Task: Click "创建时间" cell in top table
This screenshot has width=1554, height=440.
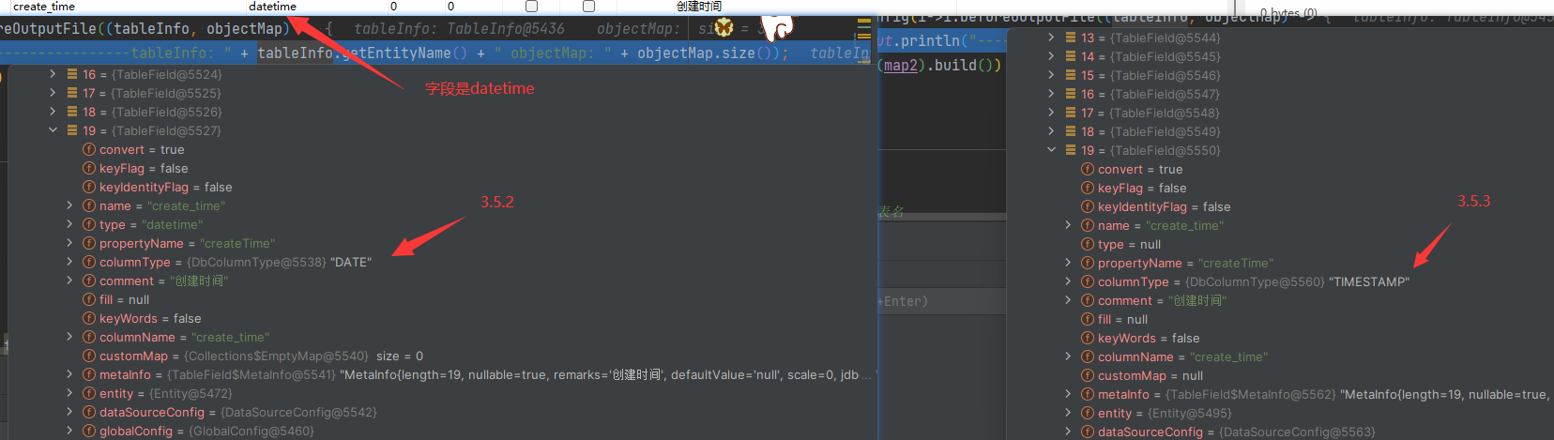Action: pos(699,6)
